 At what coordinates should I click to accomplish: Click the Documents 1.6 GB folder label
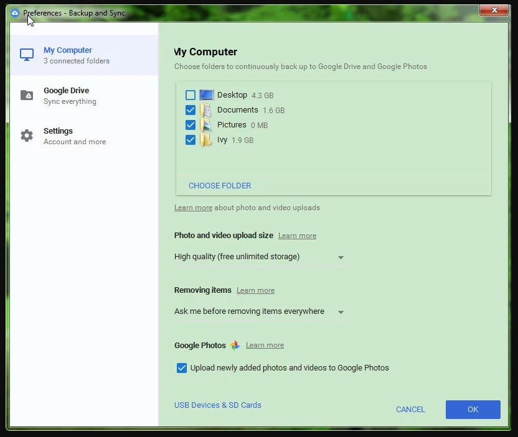point(251,110)
